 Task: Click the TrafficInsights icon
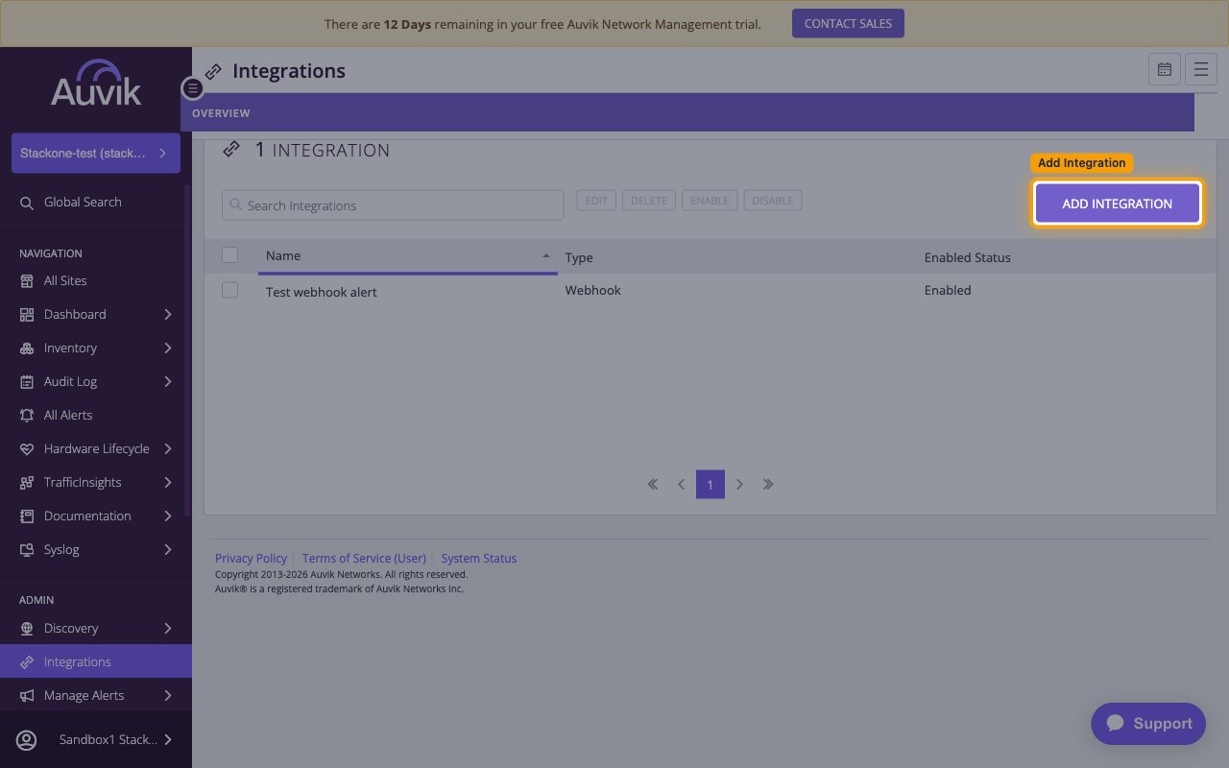tap(27, 483)
